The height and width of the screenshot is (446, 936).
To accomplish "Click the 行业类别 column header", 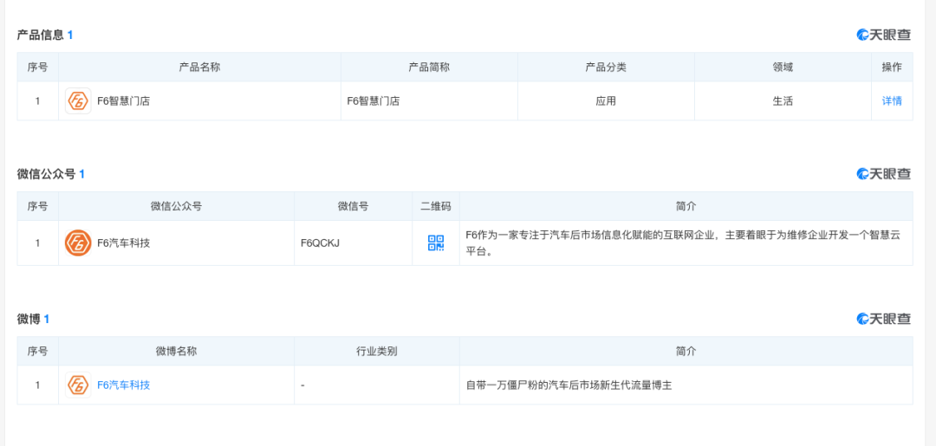I will (x=377, y=352).
